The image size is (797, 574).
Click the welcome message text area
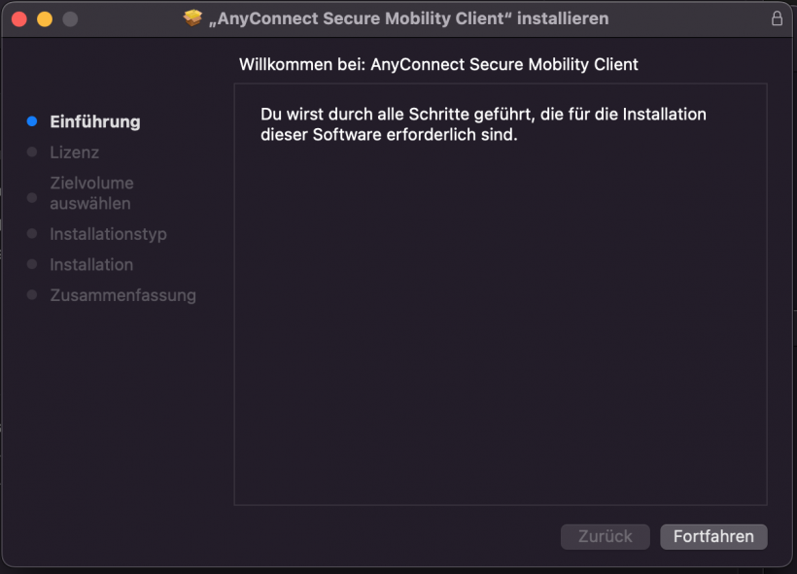click(483, 124)
